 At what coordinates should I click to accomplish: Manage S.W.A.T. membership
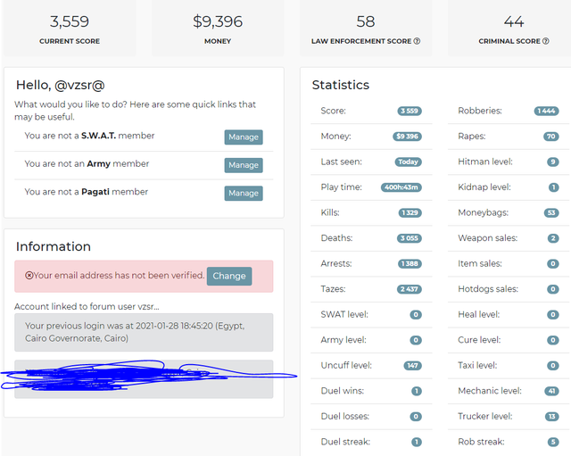244,137
